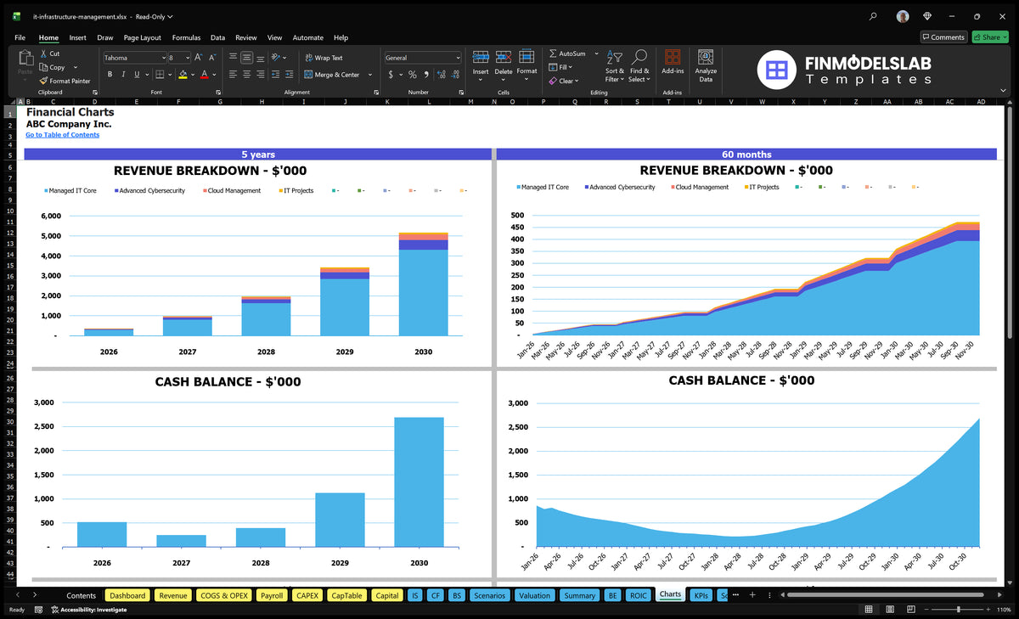Viewport: 1019px width, 619px height.
Task: Open the Page Layout ribbon tab
Action: [142, 37]
